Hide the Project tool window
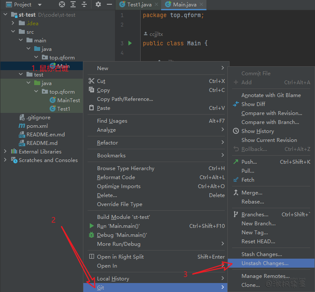This screenshot has width=315, height=292. [x=109, y=5]
